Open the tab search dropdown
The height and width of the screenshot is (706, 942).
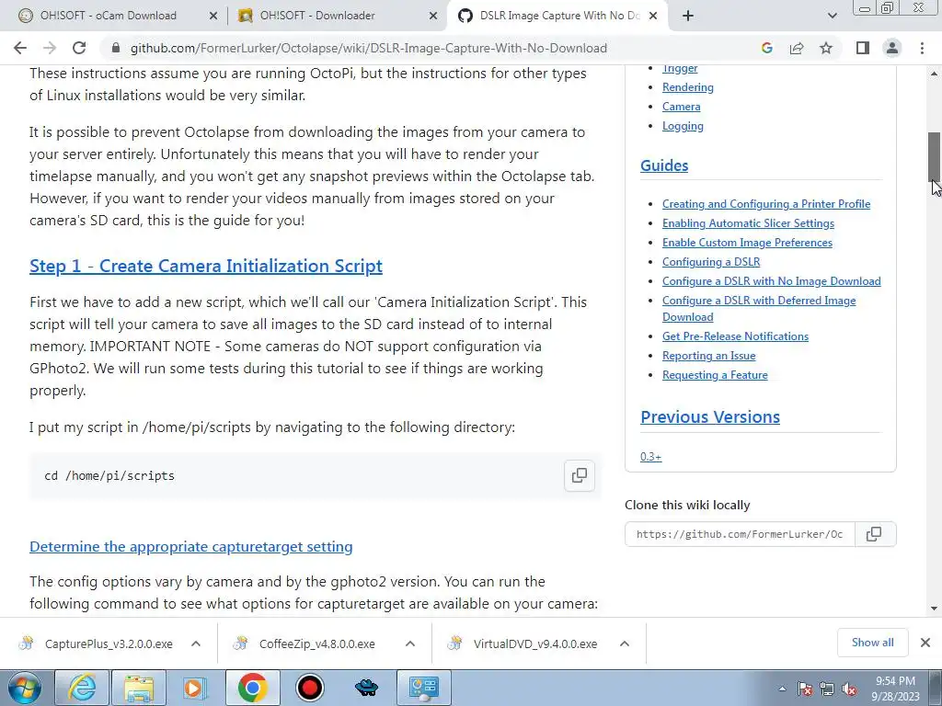click(832, 16)
